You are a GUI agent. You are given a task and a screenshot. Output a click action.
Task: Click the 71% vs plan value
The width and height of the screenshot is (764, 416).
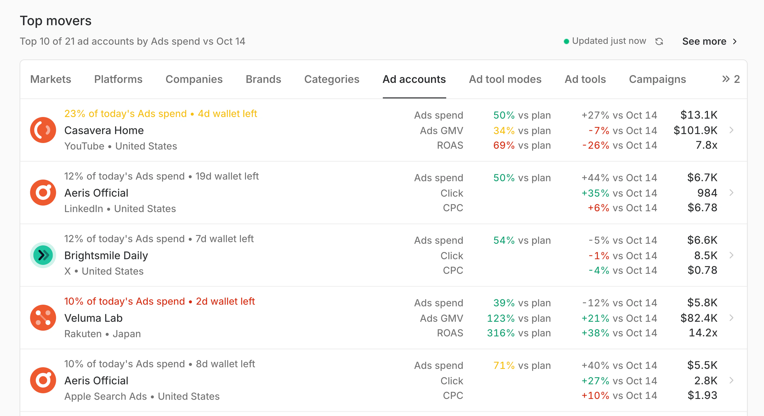coord(522,365)
